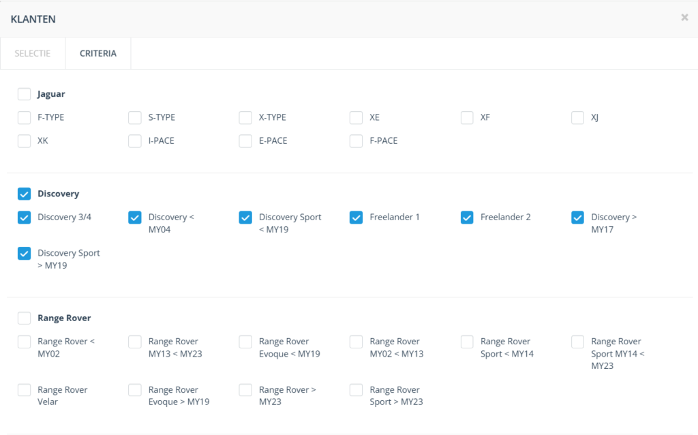Uncheck Freelander 1
This screenshot has height=435, width=698.
point(356,217)
